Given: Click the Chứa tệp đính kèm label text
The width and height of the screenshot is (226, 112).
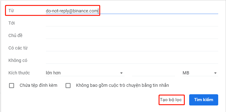Looking at the screenshot, I should click(38, 86).
